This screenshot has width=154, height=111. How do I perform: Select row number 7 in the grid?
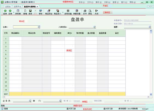click(6, 62)
